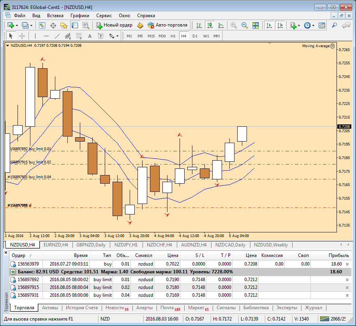Open the EURNZD,H4 chart tab
The height and width of the screenshot is (326, 356).
click(56, 245)
